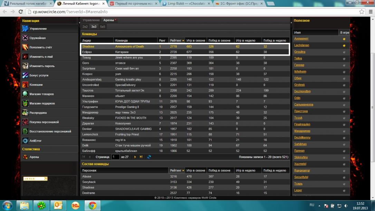The height and width of the screenshot is (211, 375).
Task: Open Пополнить счёт via its icon
Action: pyautogui.click(x=25, y=47)
